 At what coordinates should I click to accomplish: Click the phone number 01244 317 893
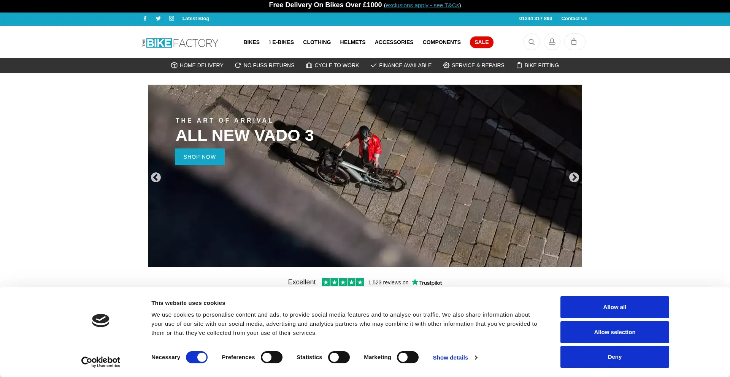point(536,18)
